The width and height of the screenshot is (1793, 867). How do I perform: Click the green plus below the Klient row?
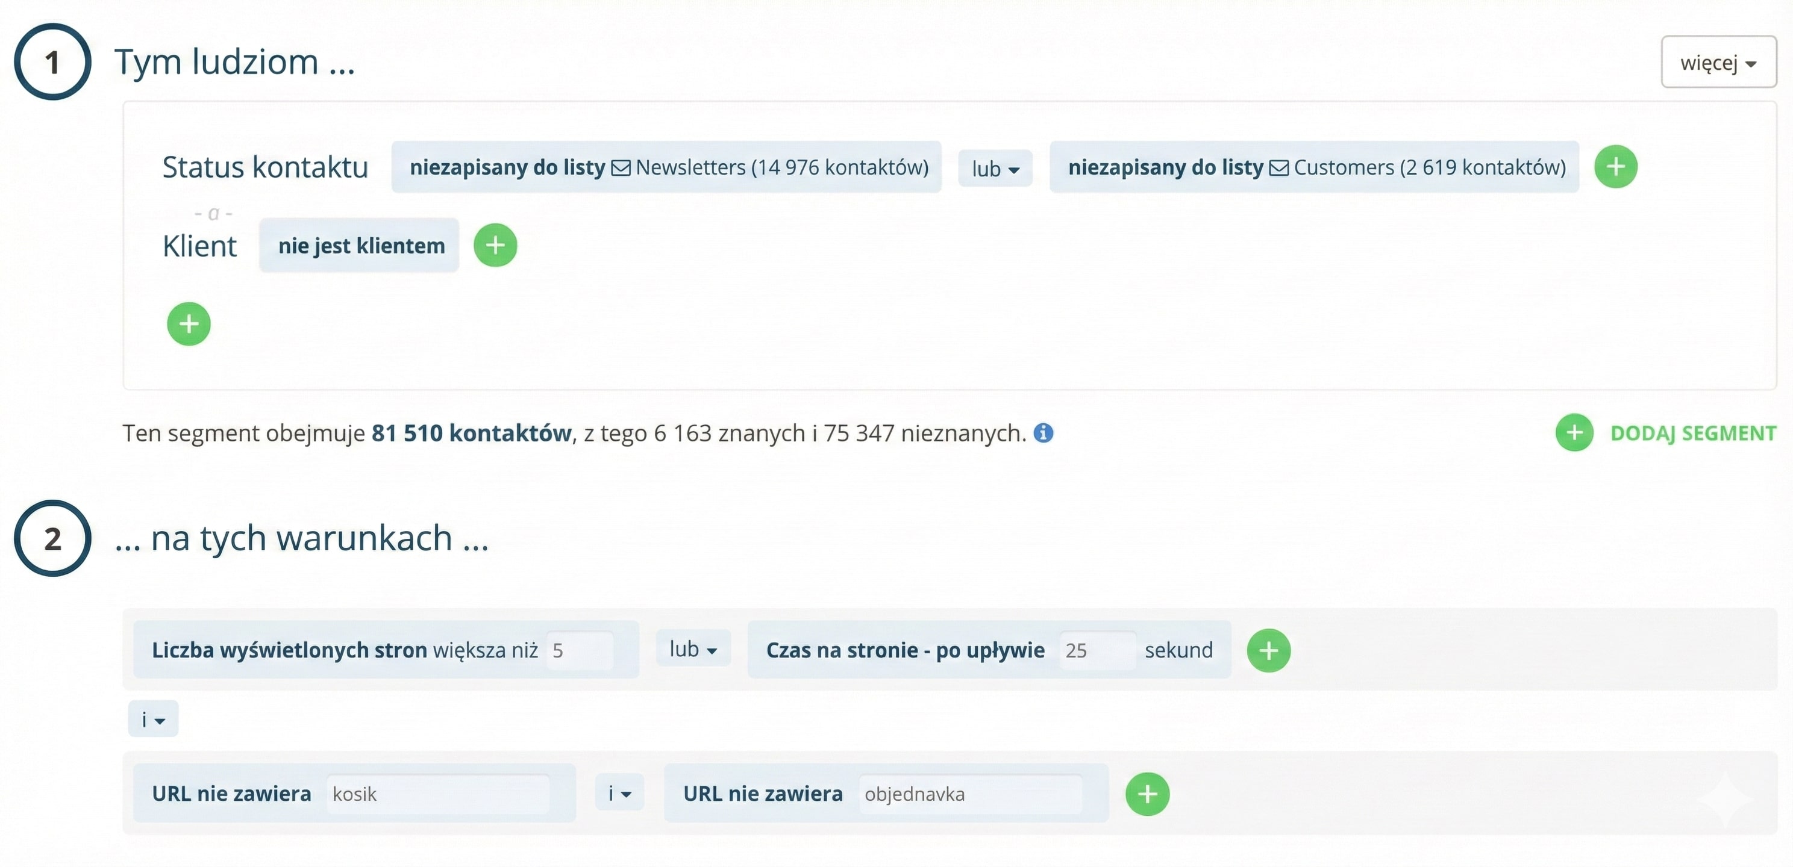click(189, 323)
